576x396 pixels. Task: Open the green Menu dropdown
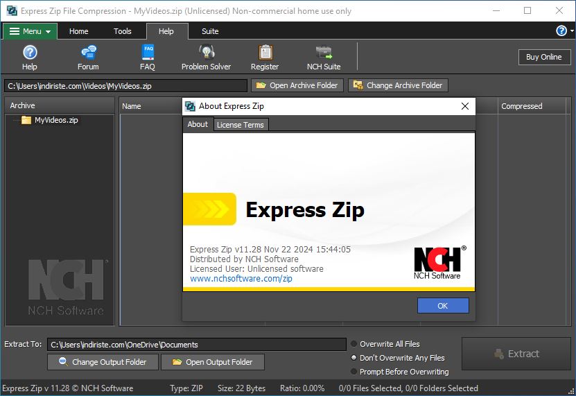coord(30,31)
